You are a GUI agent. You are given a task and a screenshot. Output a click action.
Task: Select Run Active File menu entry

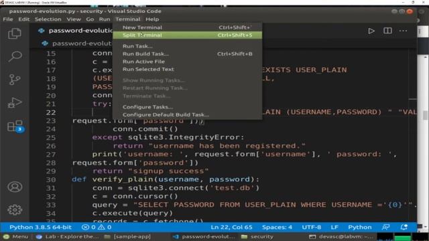(188, 62)
